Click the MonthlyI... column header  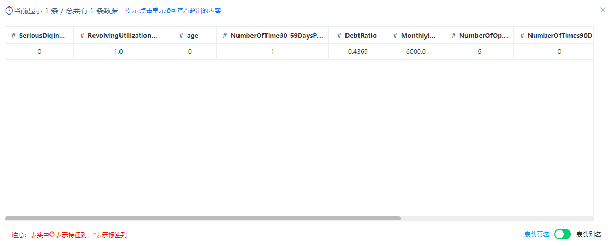[416, 36]
